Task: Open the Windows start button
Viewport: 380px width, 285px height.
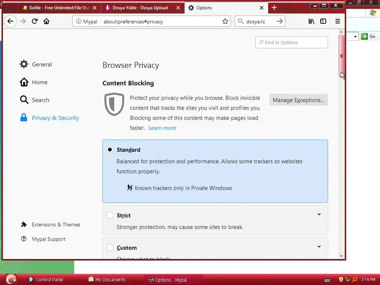Action: pos(11,280)
